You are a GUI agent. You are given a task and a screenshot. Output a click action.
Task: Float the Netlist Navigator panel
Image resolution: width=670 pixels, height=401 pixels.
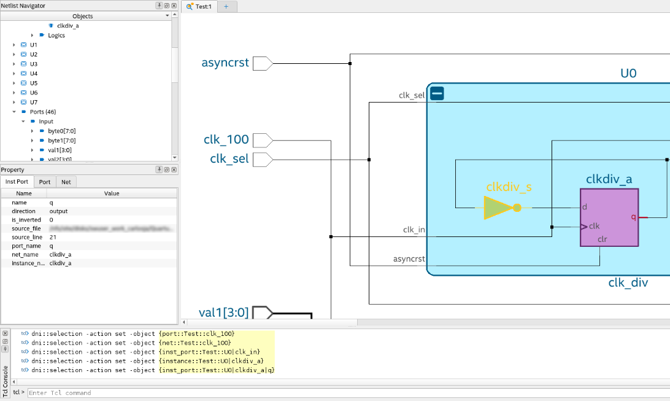166,6
